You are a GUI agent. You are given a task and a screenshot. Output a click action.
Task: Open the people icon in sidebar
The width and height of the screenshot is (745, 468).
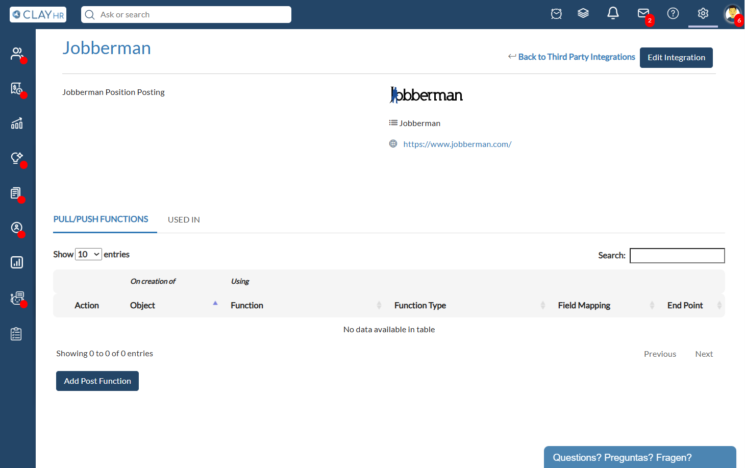[17, 54]
